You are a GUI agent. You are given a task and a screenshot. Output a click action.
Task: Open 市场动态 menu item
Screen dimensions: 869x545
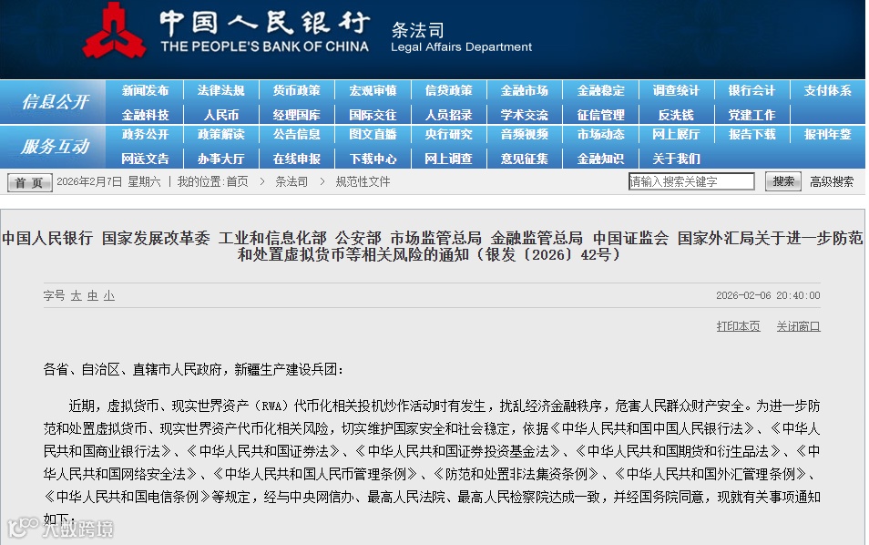pos(601,134)
